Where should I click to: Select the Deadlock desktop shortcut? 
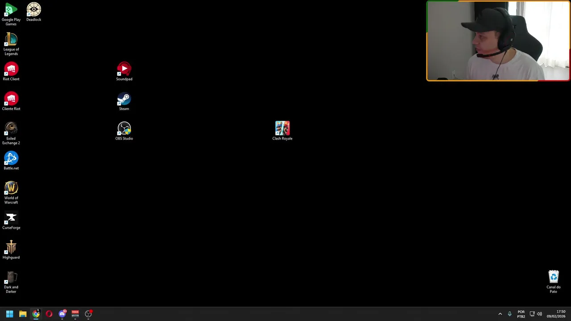tap(34, 12)
